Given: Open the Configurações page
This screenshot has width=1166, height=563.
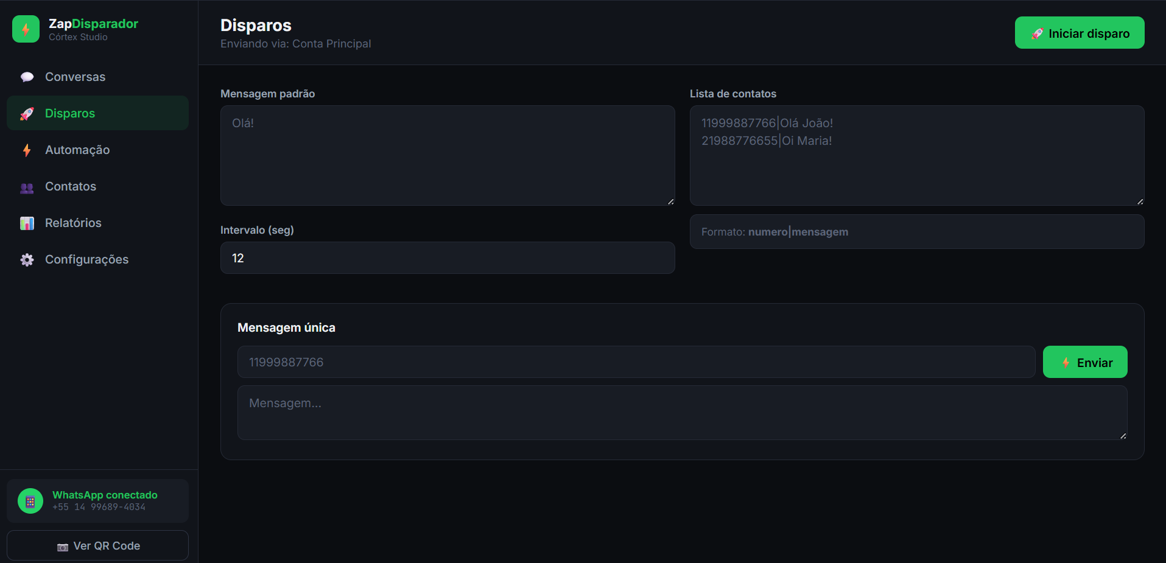Looking at the screenshot, I should point(97,259).
